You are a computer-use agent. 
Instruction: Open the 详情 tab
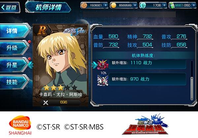point(15,31)
